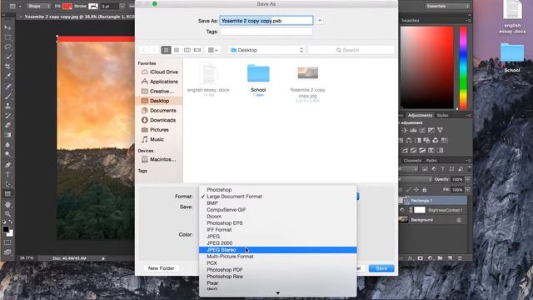Switch to list view in Save dialog

[177, 50]
